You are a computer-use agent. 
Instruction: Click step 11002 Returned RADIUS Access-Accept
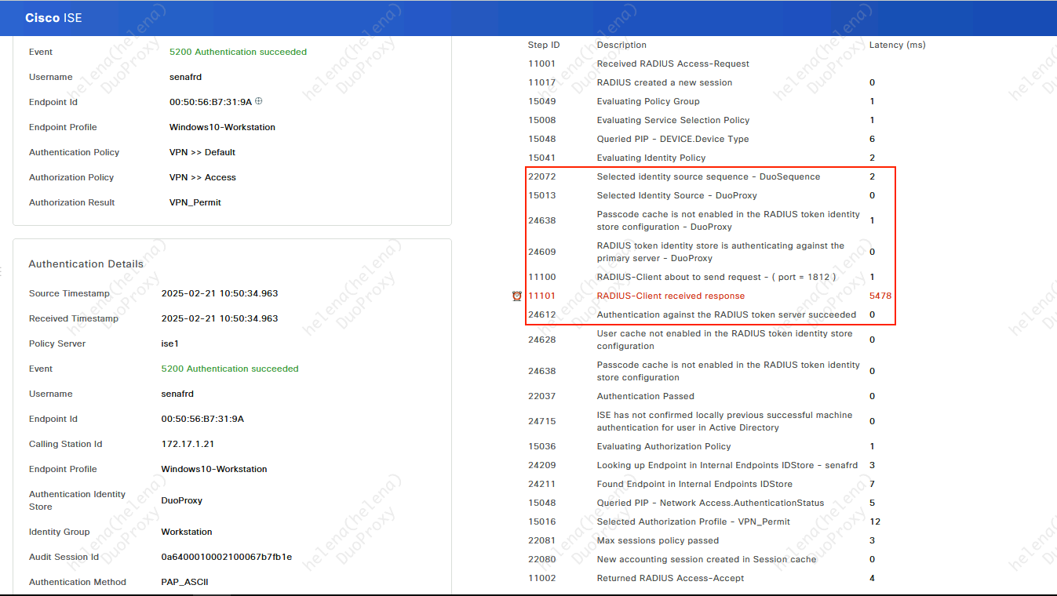coord(670,578)
